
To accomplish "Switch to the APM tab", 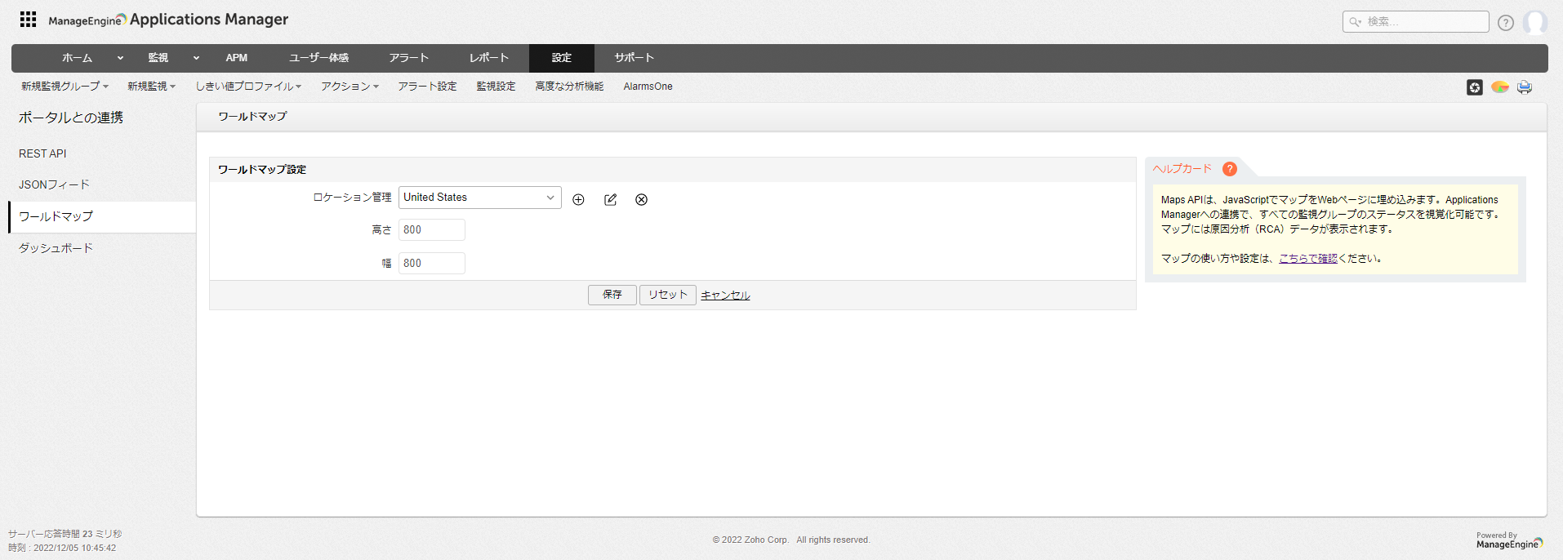I will (x=237, y=58).
